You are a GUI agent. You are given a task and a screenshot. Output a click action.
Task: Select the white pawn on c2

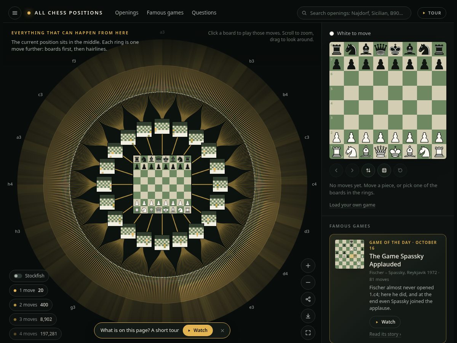pos(366,137)
